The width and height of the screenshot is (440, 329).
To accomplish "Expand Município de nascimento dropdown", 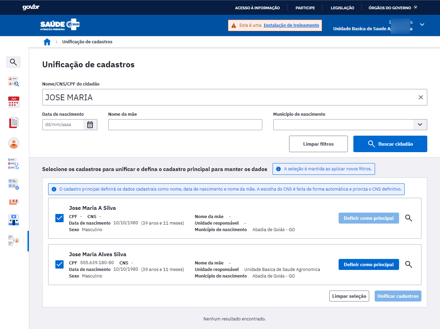I will point(420,125).
